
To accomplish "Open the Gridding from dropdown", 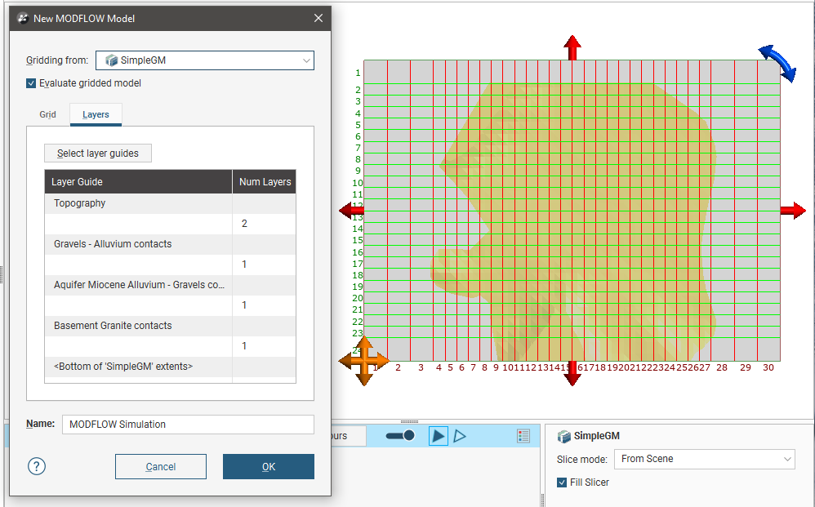I will click(205, 60).
